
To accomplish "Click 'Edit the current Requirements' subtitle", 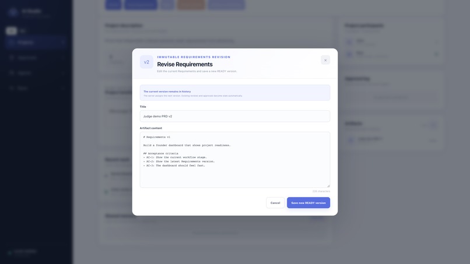I will [x=197, y=71].
